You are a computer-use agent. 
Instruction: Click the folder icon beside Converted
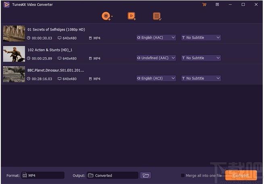click(91, 175)
